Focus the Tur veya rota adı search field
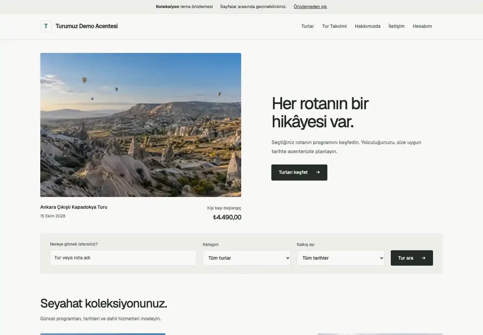 pos(123,258)
